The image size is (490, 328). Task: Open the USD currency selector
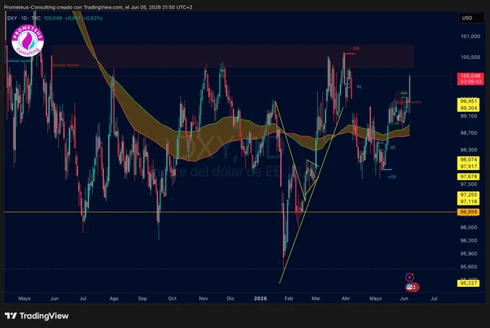471,18
